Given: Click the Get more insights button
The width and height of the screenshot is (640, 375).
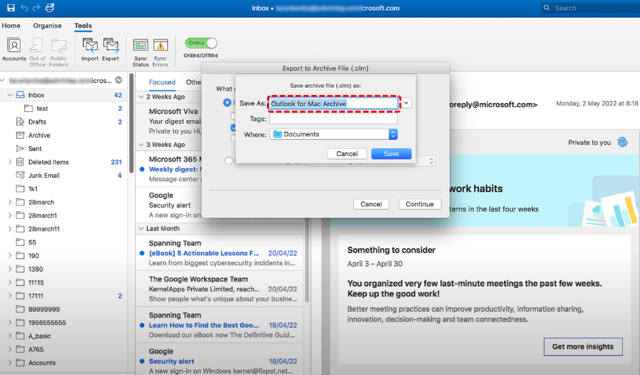Looking at the screenshot, I should [x=583, y=347].
